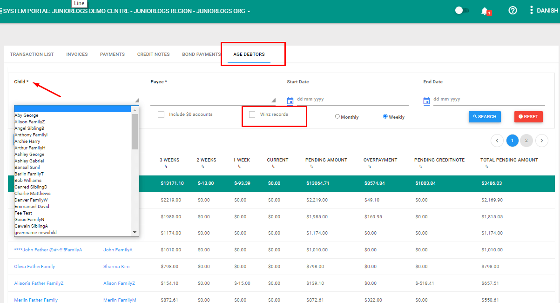Open the notifications bell icon

click(485, 11)
